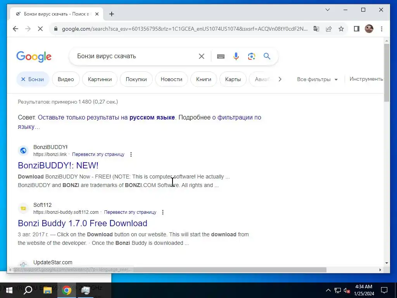Translate the Soft112 result page
Viewport: 397px width, 298px height.
(130, 212)
